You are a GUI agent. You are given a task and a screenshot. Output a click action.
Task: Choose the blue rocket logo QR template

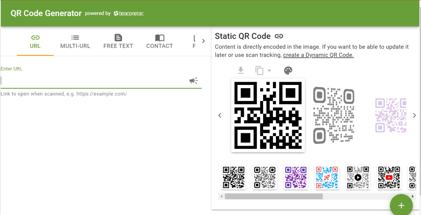pos(327,178)
